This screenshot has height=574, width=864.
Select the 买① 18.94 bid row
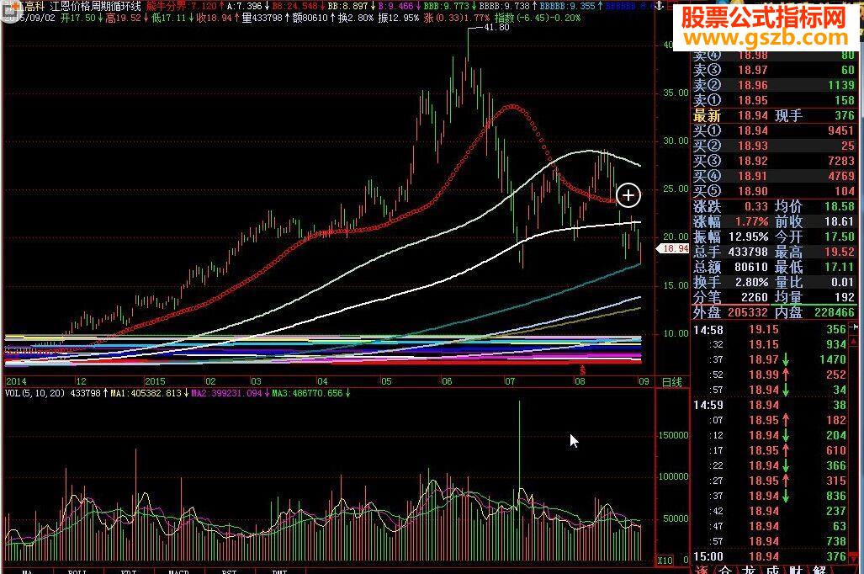click(774, 130)
